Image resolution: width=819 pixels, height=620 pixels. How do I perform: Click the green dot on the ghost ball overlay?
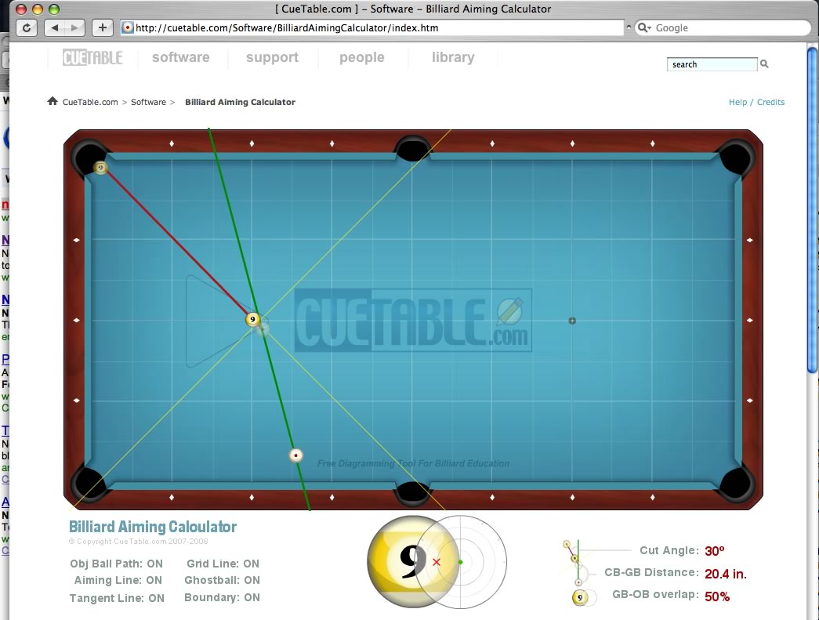pyautogui.click(x=460, y=562)
